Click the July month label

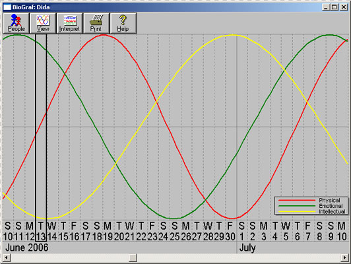point(247,248)
